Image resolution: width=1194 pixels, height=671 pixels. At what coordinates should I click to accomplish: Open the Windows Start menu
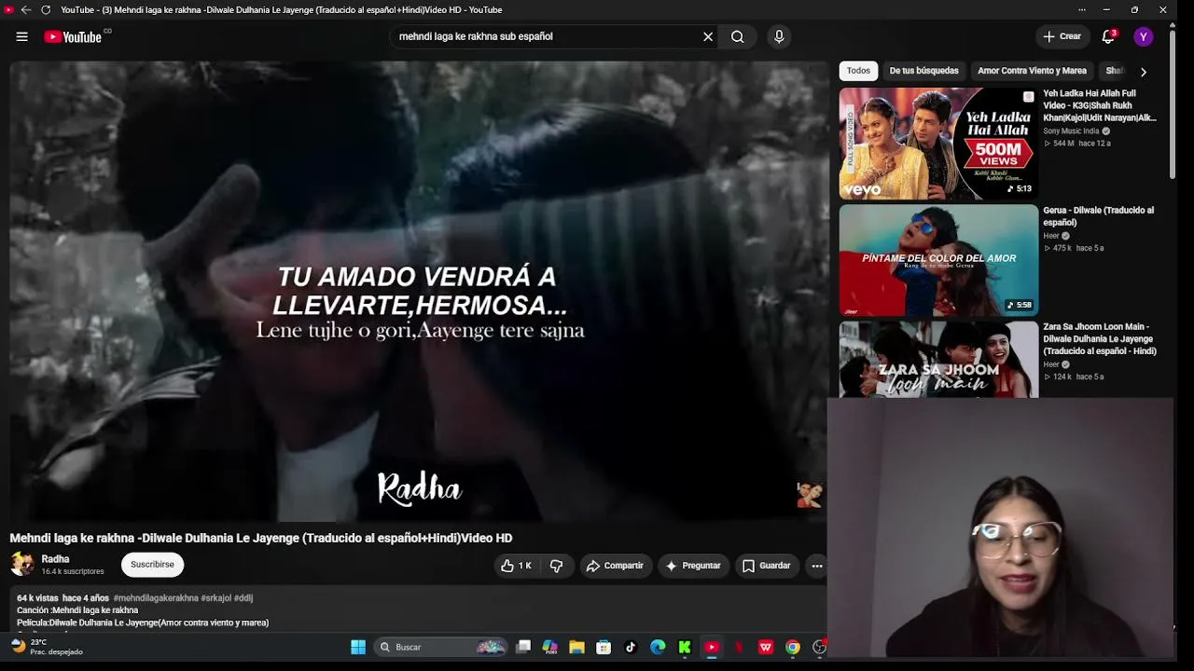click(x=358, y=647)
